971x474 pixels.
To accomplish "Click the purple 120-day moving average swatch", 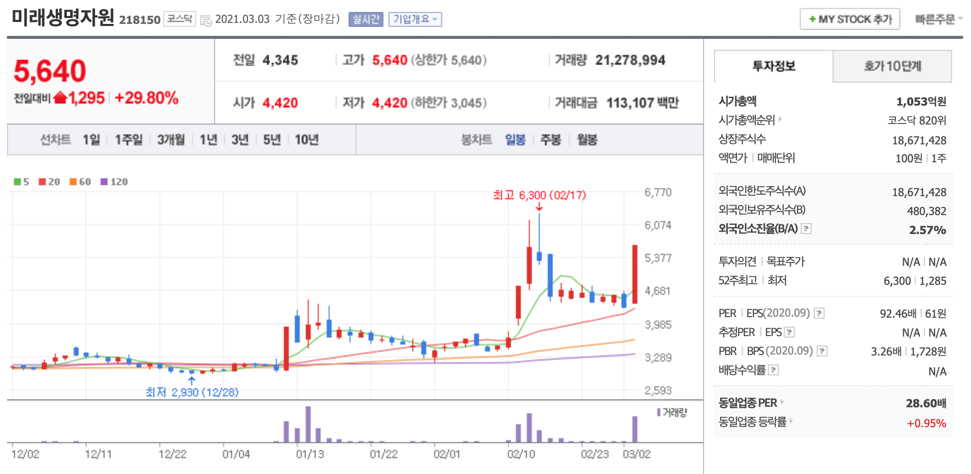I will [104, 182].
